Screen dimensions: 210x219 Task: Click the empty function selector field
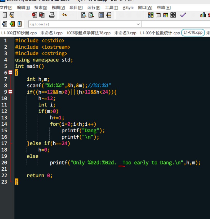176,24
